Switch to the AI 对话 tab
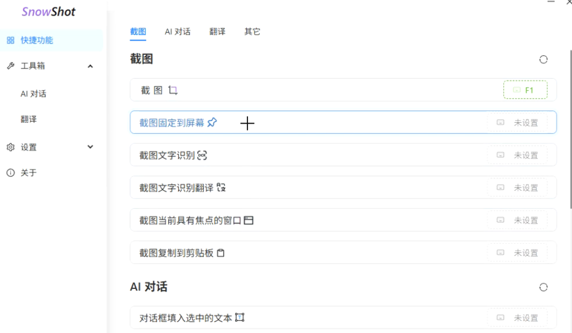This screenshot has height=333, width=572. [x=178, y=32]
